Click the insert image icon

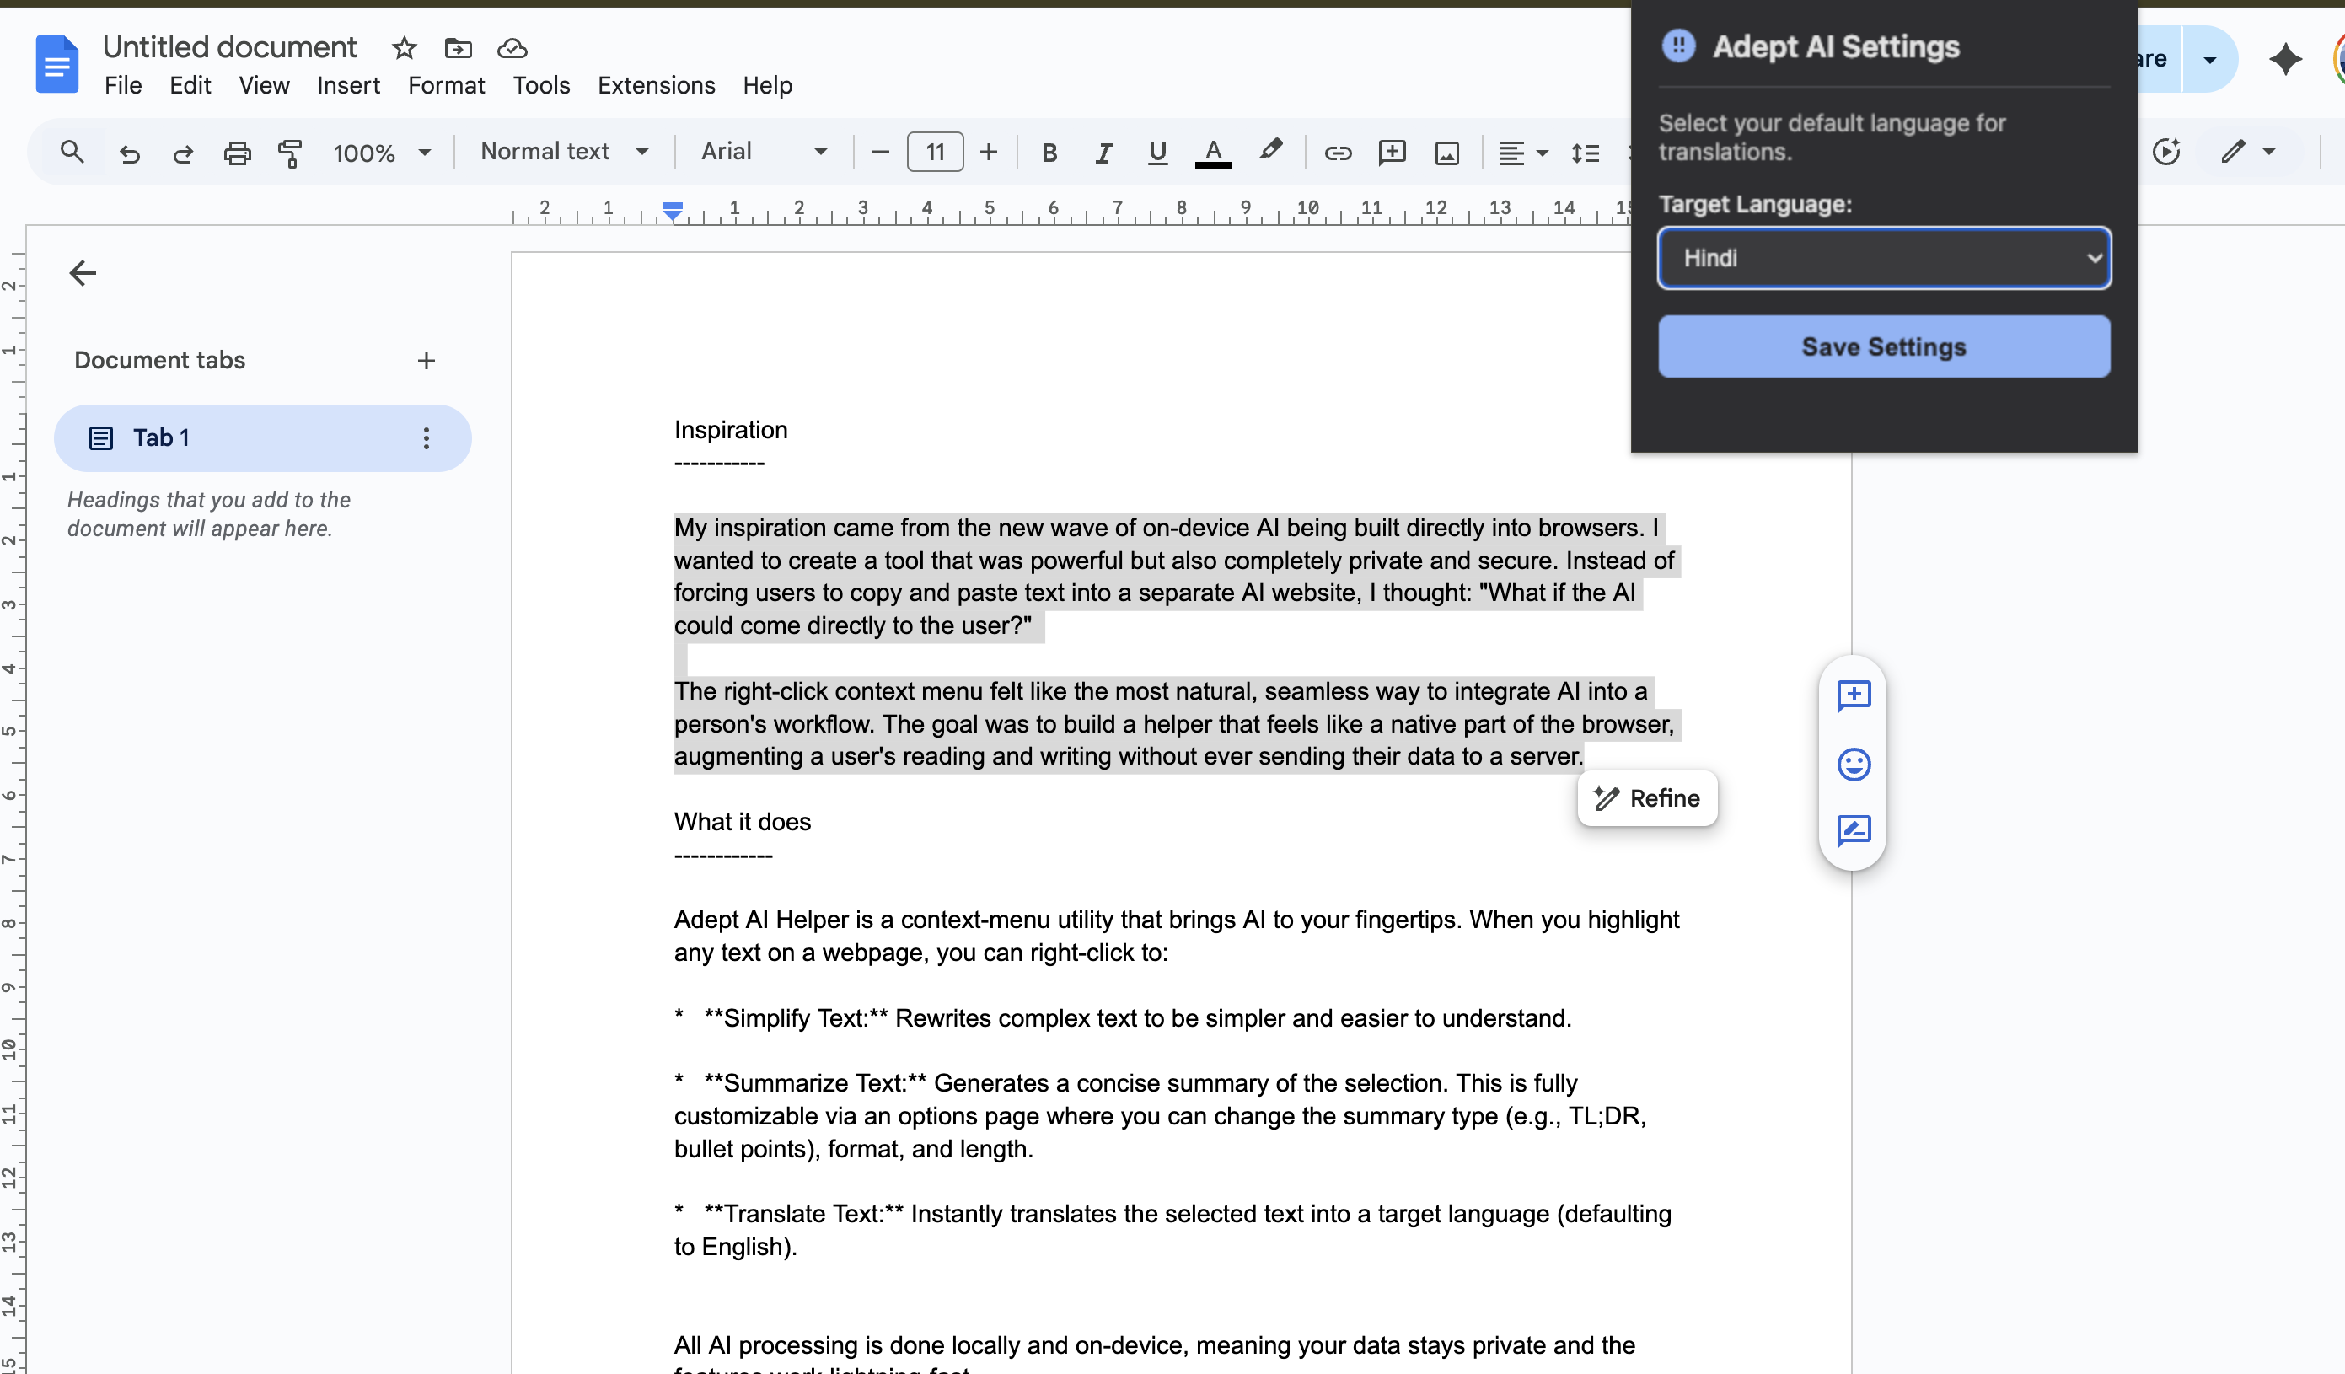tap(1446, 153)
